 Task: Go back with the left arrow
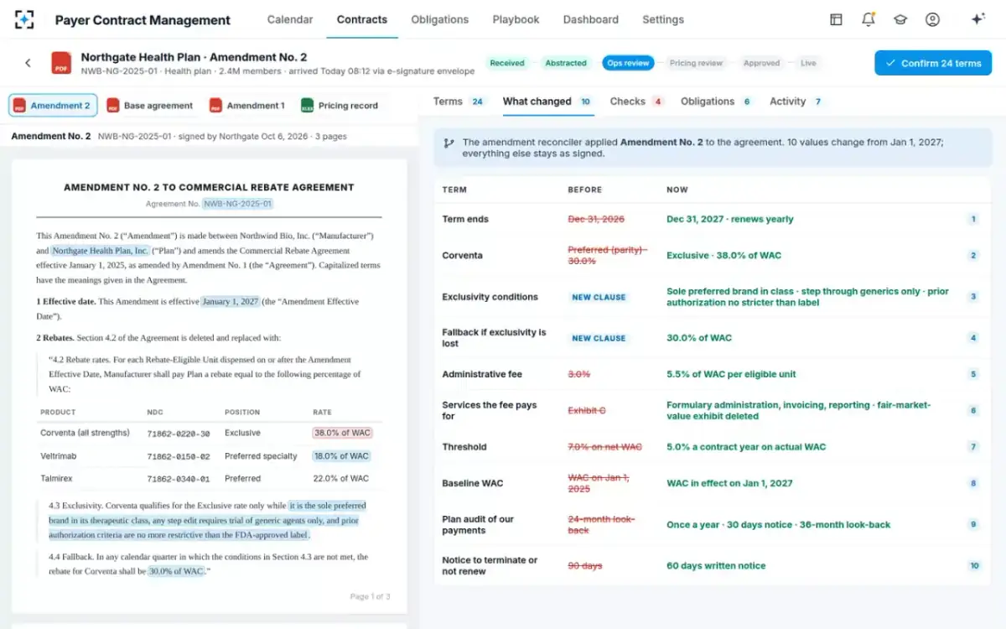click(28, 63)
